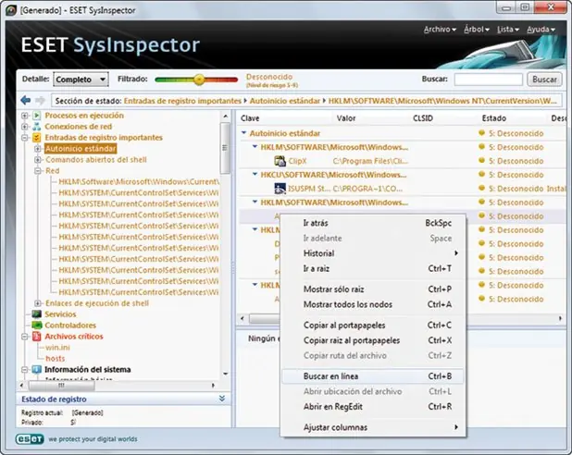572x455 pixels.
Task: Collapse the Estado de registro panel chevron
Action: 222,399
